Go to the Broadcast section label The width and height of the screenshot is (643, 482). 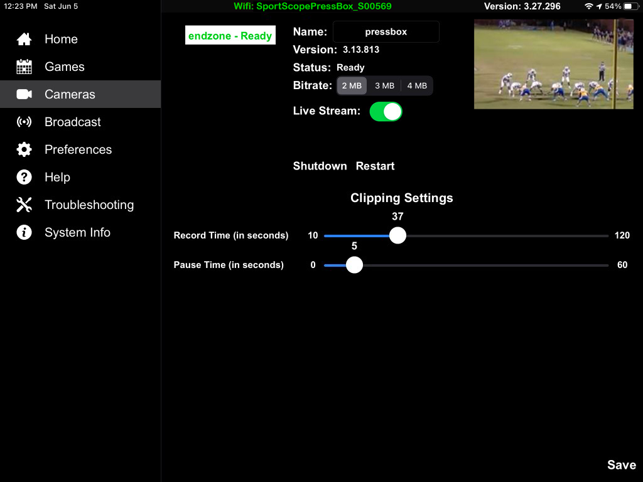click(x=73, y=122)
